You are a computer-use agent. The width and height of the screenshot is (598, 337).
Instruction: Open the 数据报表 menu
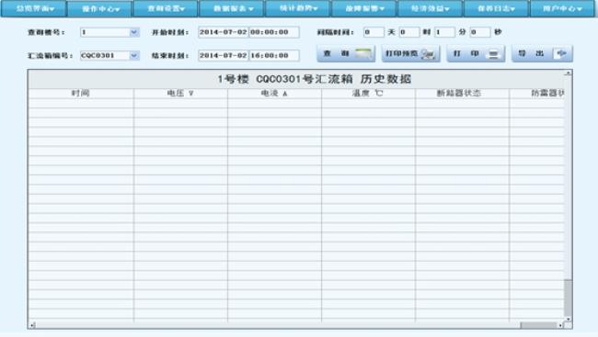tap(232, 9)
